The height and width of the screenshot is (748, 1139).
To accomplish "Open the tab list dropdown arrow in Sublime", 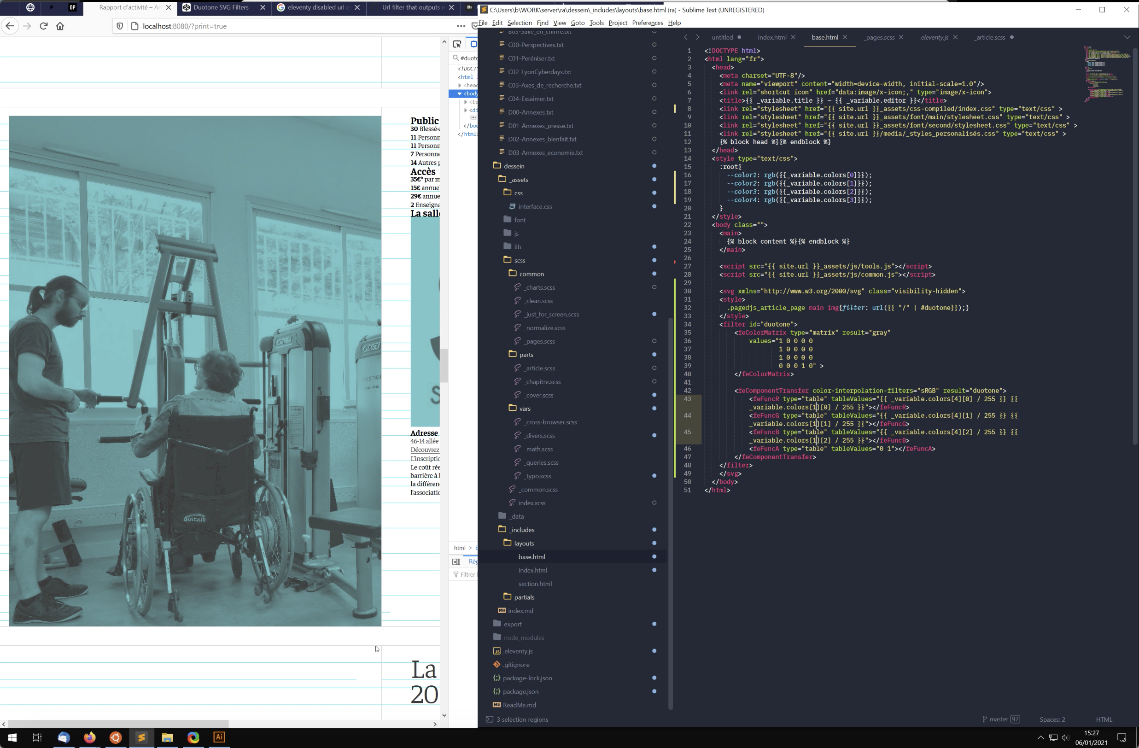I will coord(1127,37).
